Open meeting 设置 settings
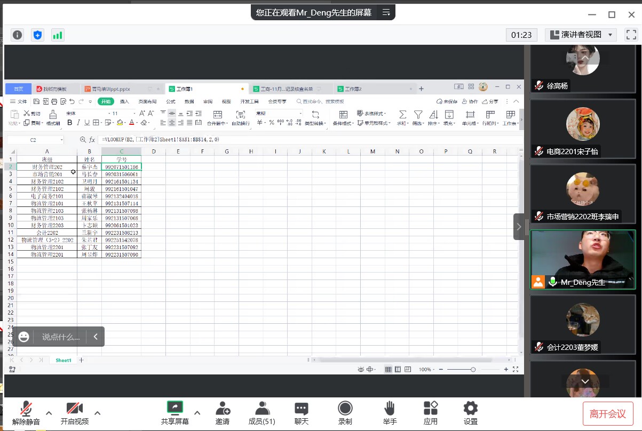The image size is (642, 431). [x=471, y=413]
